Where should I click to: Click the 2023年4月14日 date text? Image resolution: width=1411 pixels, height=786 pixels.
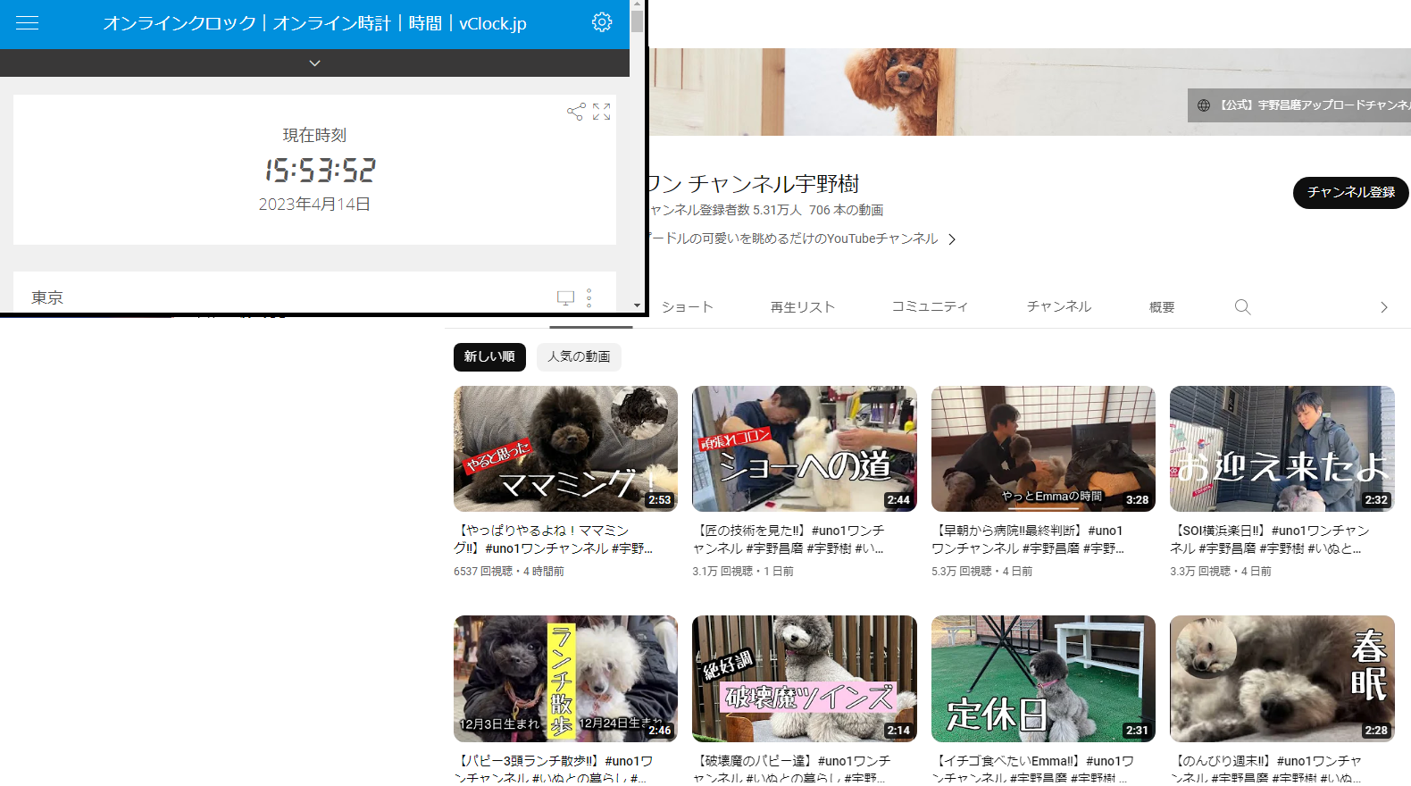(x=314, y=205)
